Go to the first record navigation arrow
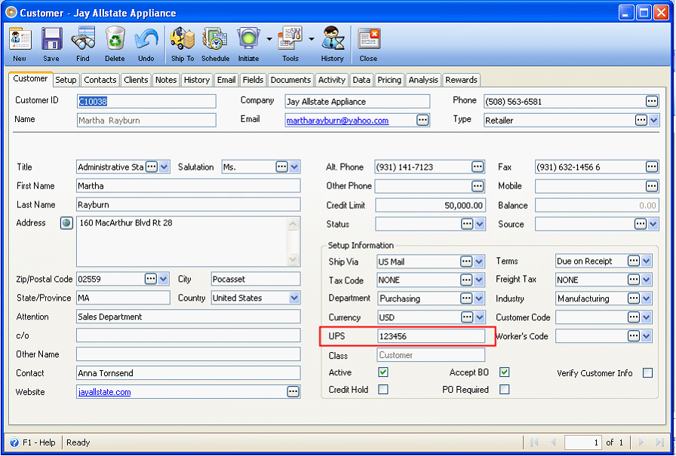 (x=535, y=442)
